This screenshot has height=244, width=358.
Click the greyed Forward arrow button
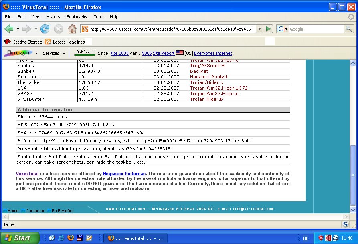point(27,29)
